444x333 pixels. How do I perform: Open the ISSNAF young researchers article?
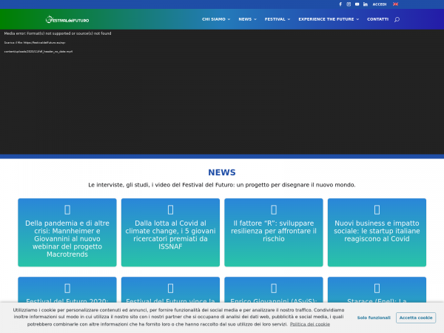(170, 234)
